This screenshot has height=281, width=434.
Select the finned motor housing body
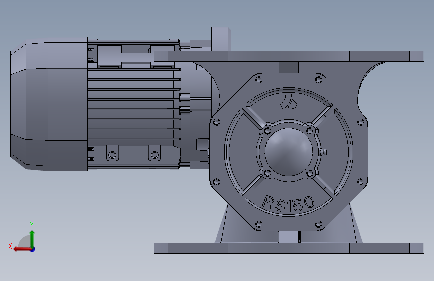(134, 104)
